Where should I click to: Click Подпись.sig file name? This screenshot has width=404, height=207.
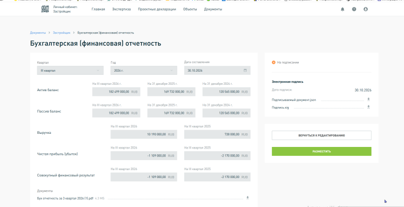click(x=280, y=107)
